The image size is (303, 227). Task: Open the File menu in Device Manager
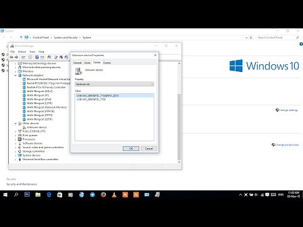(x=13, y=52)
